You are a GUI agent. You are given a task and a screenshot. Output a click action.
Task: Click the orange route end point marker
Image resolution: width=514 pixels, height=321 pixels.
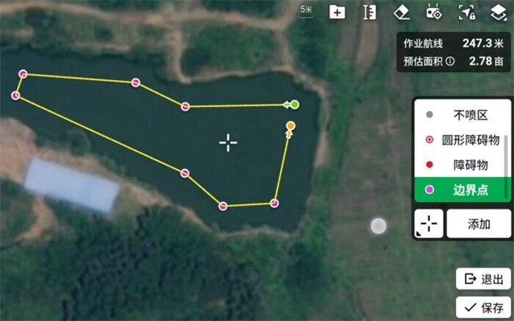click(291, 126)
